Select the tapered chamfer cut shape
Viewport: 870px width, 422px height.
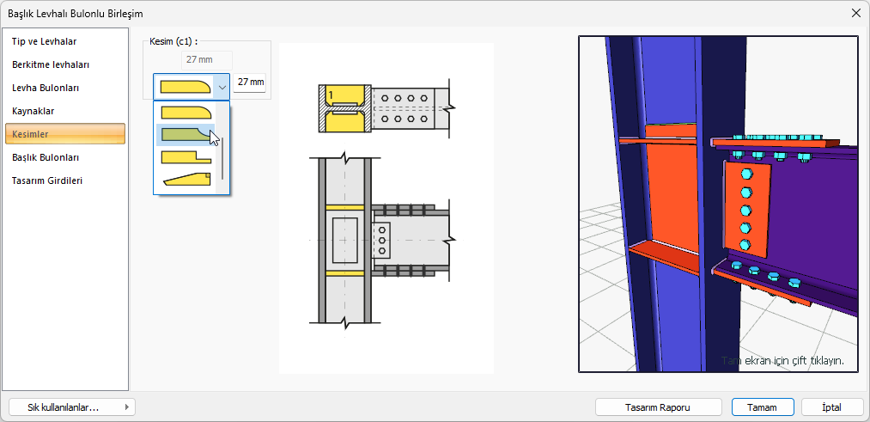(186, 179)
